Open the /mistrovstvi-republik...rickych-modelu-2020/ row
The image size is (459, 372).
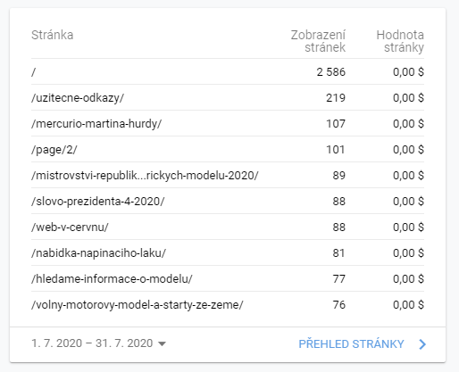228,175
